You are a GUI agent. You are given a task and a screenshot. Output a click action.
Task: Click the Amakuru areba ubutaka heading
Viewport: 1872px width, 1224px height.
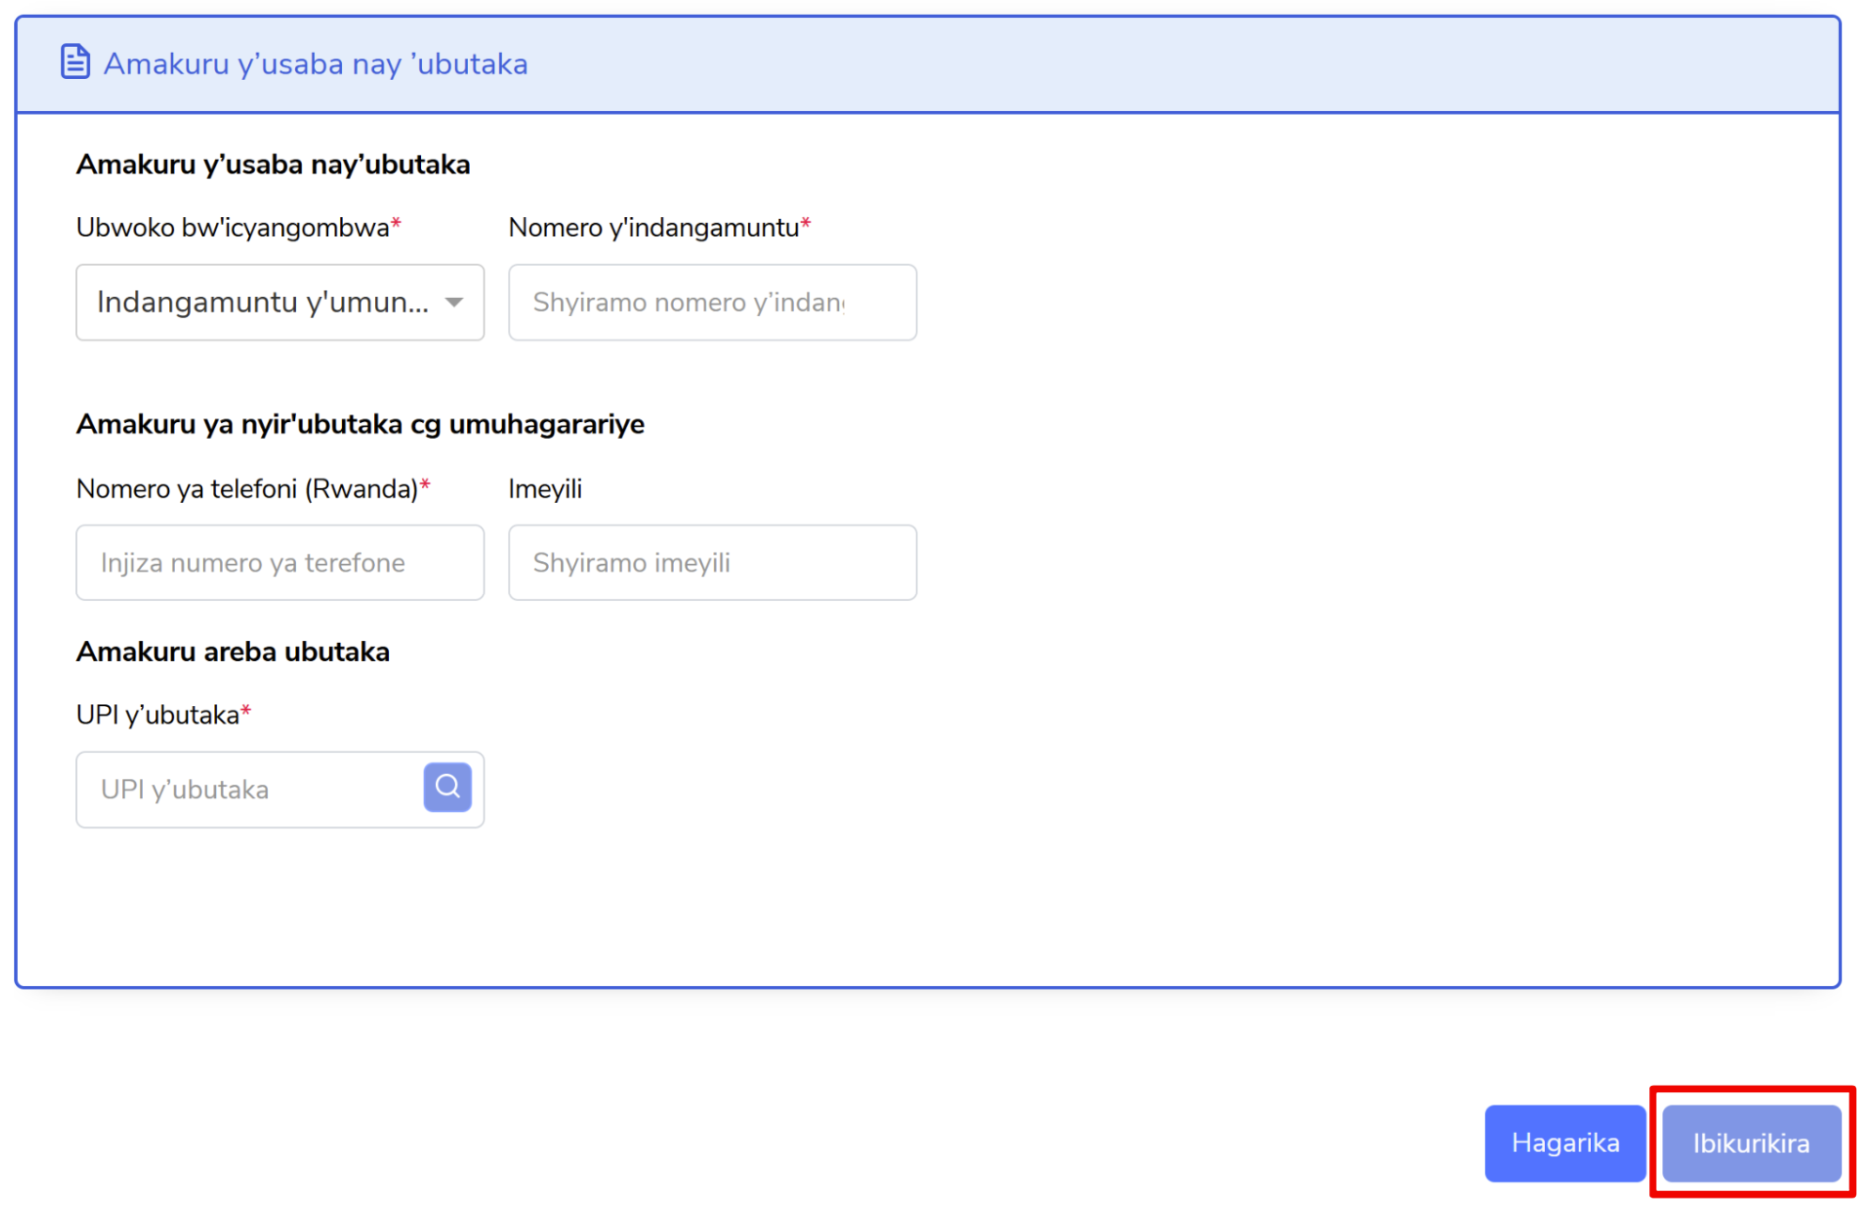[232, 651]
